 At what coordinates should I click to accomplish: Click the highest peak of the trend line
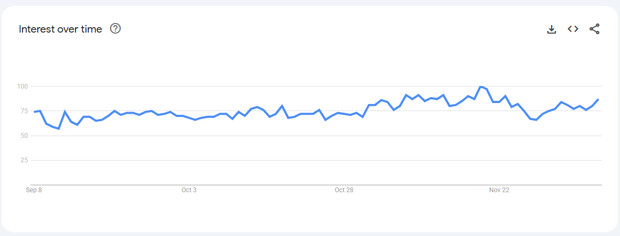481,86
